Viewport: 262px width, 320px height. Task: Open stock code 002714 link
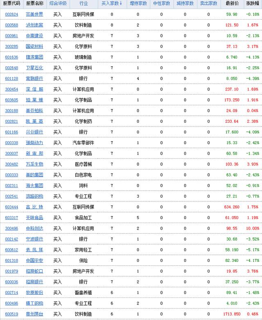pos(11,293)
